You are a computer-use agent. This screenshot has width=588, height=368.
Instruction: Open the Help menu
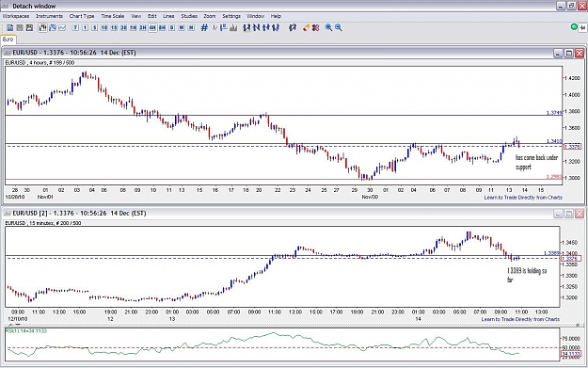click(276, 16)
